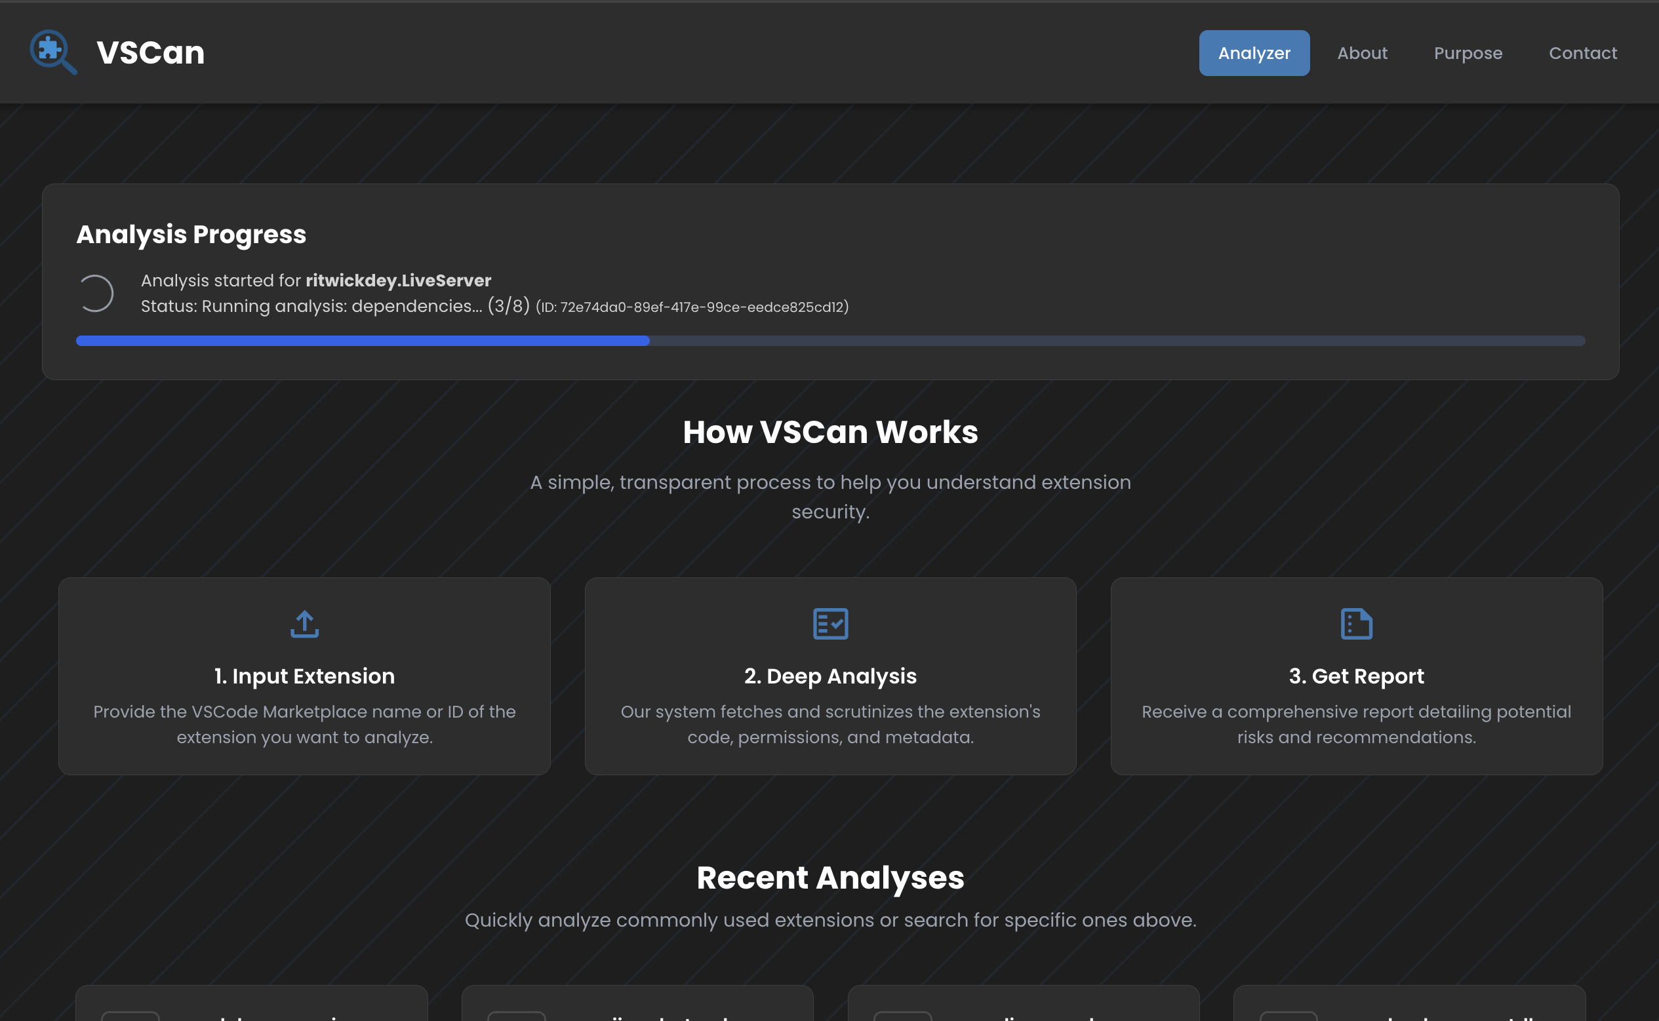Image resolution: width=1659 pixels, height=1021 pixels.
Task: Open the Analyzer tab
Action: (1254, 52)
